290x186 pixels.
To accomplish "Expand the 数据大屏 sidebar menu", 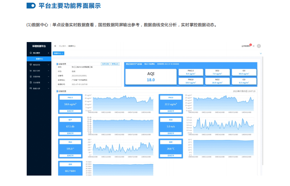I will pos(48,89).
